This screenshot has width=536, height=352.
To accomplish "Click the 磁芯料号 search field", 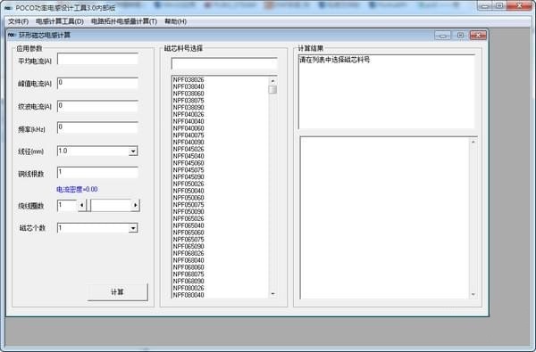I will [224, 64].
